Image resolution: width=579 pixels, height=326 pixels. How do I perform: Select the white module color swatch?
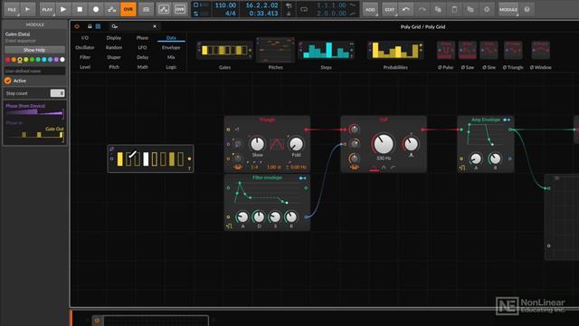pyautogui.click(x=62, y=60)
